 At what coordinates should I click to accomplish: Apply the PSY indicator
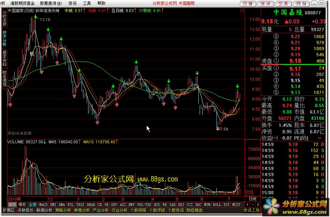(x=227, y=205)
